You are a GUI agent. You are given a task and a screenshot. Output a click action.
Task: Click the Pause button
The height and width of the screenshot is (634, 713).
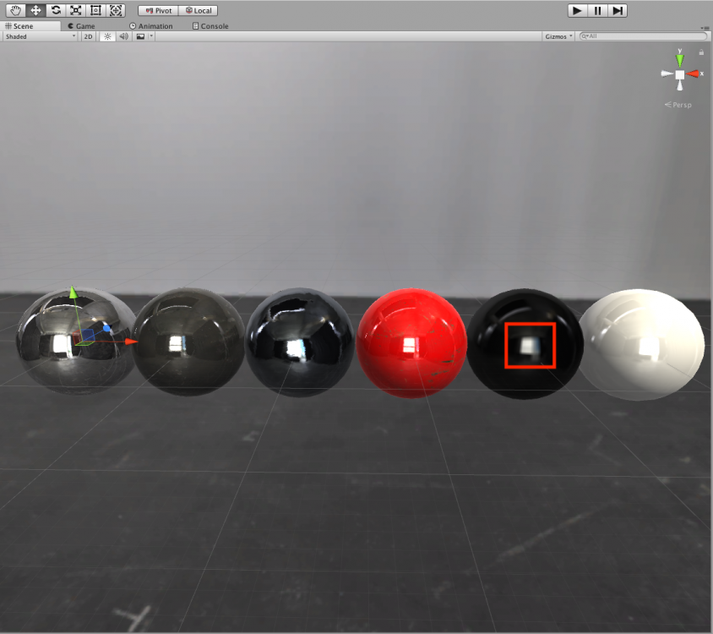click(x=597, y=10)
